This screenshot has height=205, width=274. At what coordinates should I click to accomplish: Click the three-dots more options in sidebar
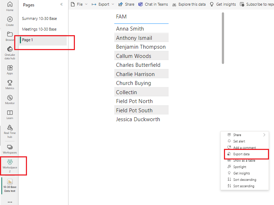coord(10,202)
